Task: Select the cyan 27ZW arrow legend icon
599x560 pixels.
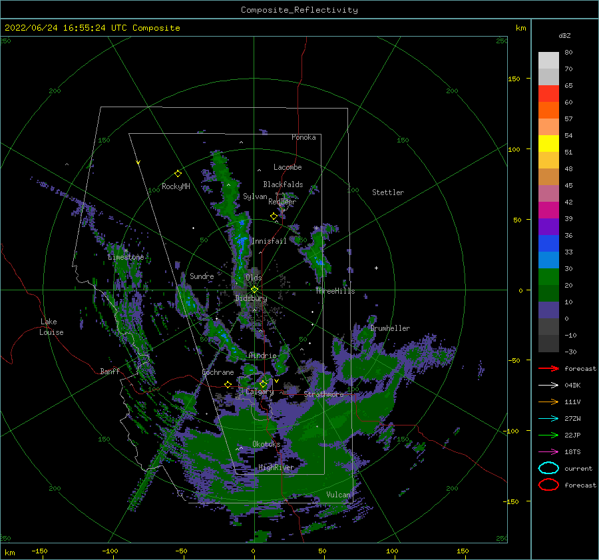Action: (548, 419)
